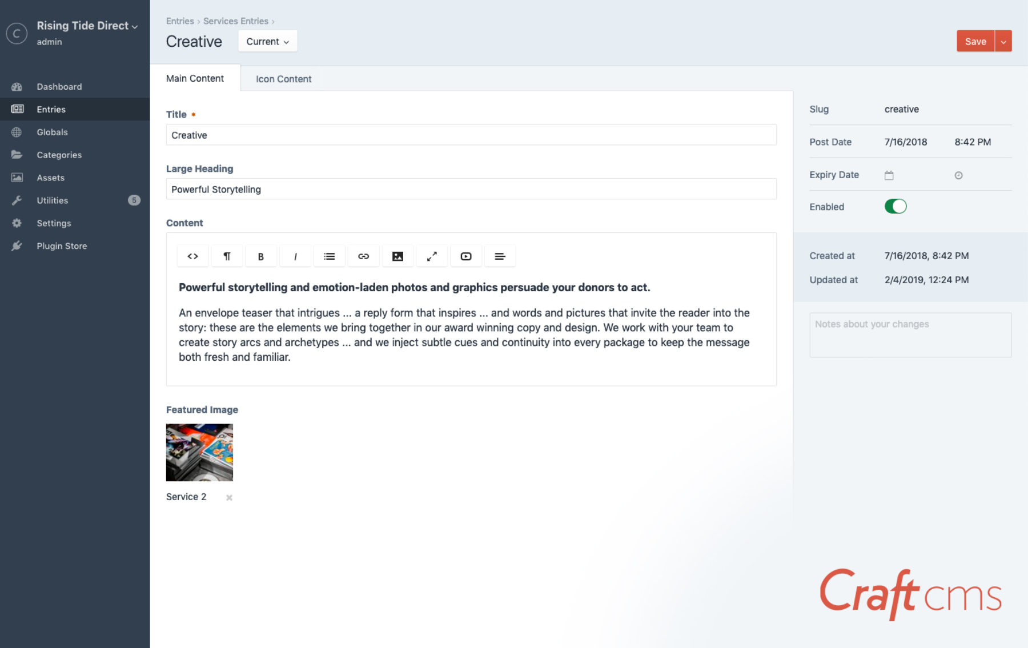Go to Services Entries breadcrumb

point(235,21)
